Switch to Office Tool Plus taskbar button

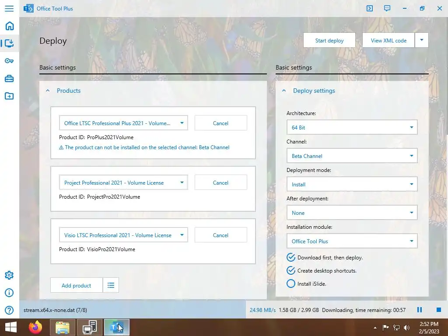116,327
